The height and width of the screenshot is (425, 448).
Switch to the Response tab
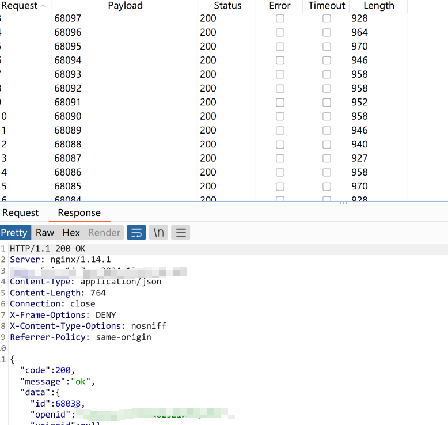point(79,213)
